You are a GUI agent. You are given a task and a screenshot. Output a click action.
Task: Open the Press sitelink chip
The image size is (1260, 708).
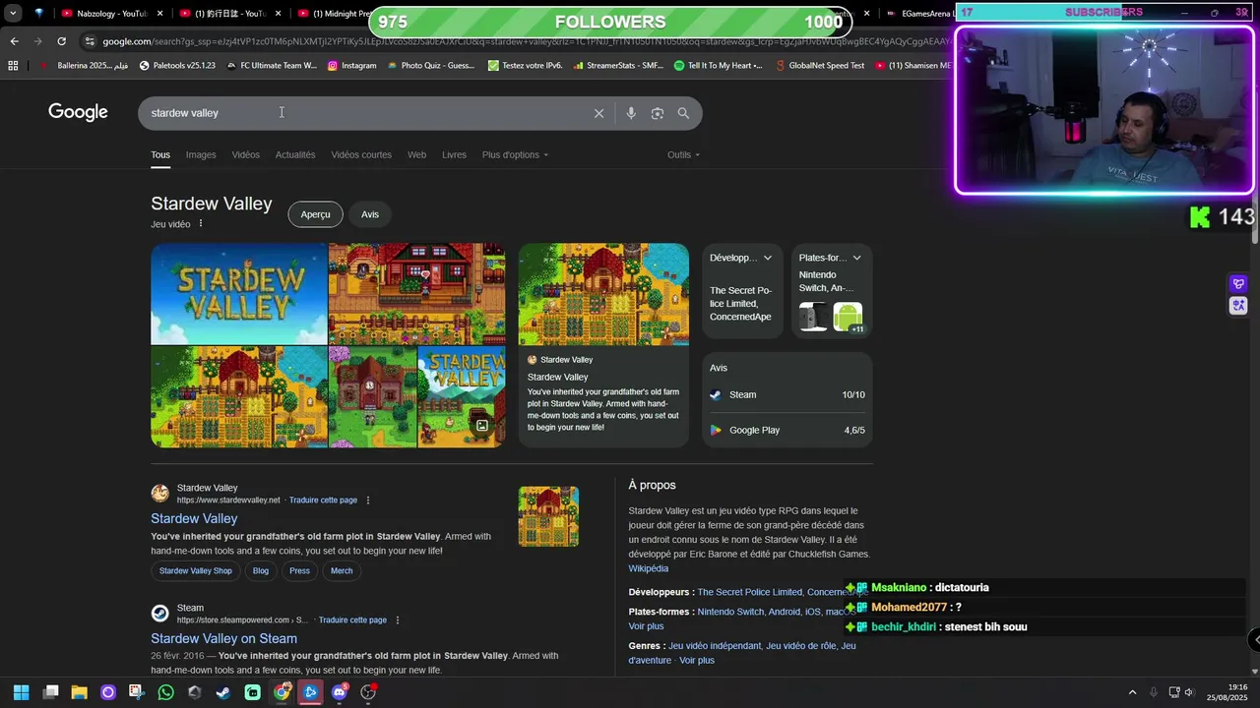coord(299,571)
